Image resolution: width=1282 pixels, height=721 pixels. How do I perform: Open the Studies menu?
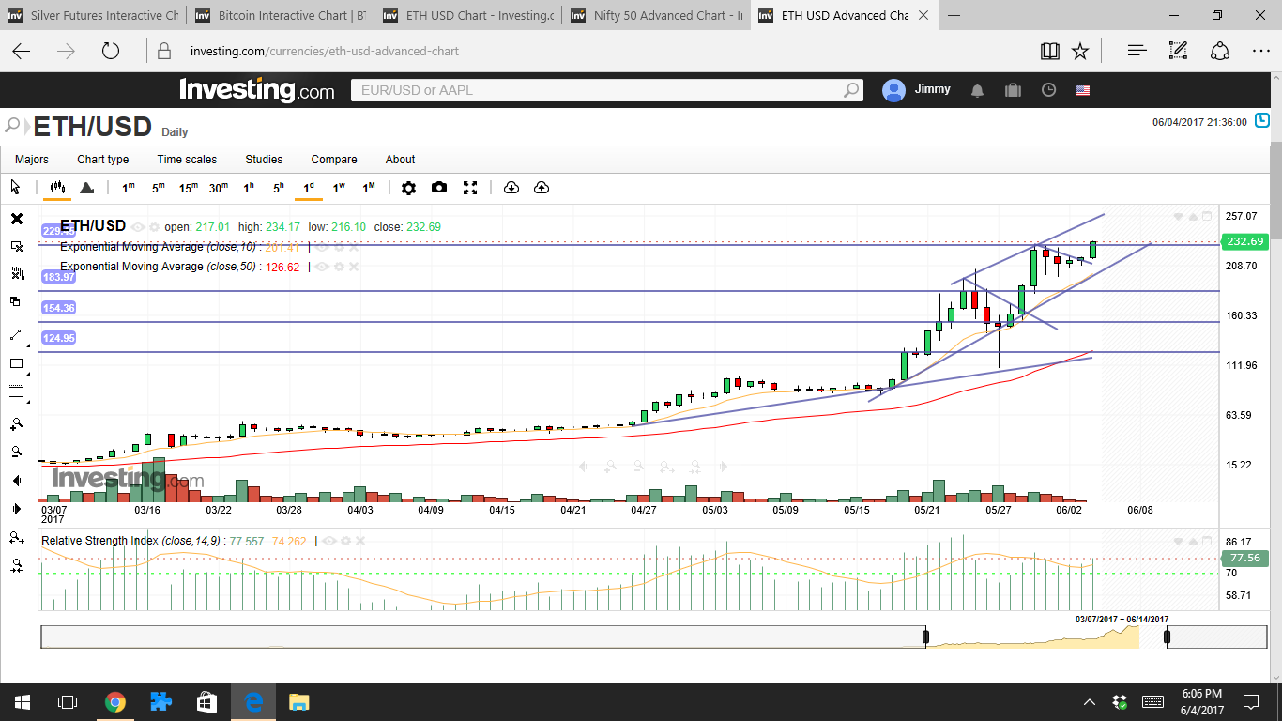pyautogui.click(x=264, y=160)
